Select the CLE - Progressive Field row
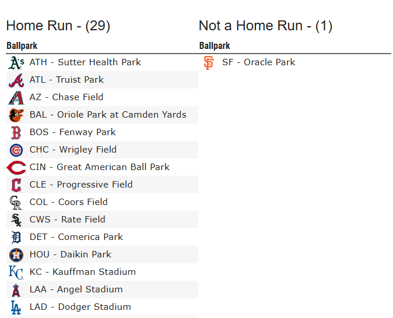This screenshot has width=393, height=318. [x=102, y=185]
